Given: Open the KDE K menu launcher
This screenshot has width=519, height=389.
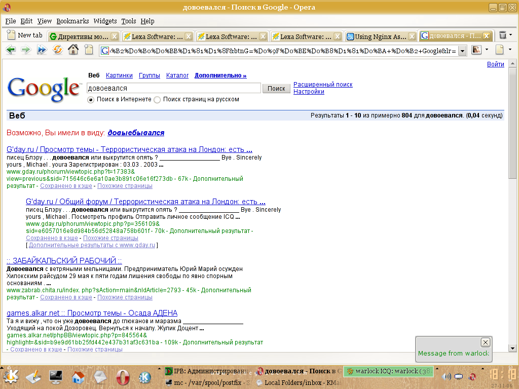Looking at the screenshot, I should [x=11, y=377].
